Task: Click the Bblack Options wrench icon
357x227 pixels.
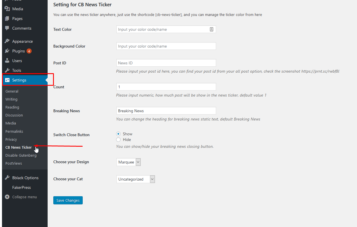Action: (7, 178)
